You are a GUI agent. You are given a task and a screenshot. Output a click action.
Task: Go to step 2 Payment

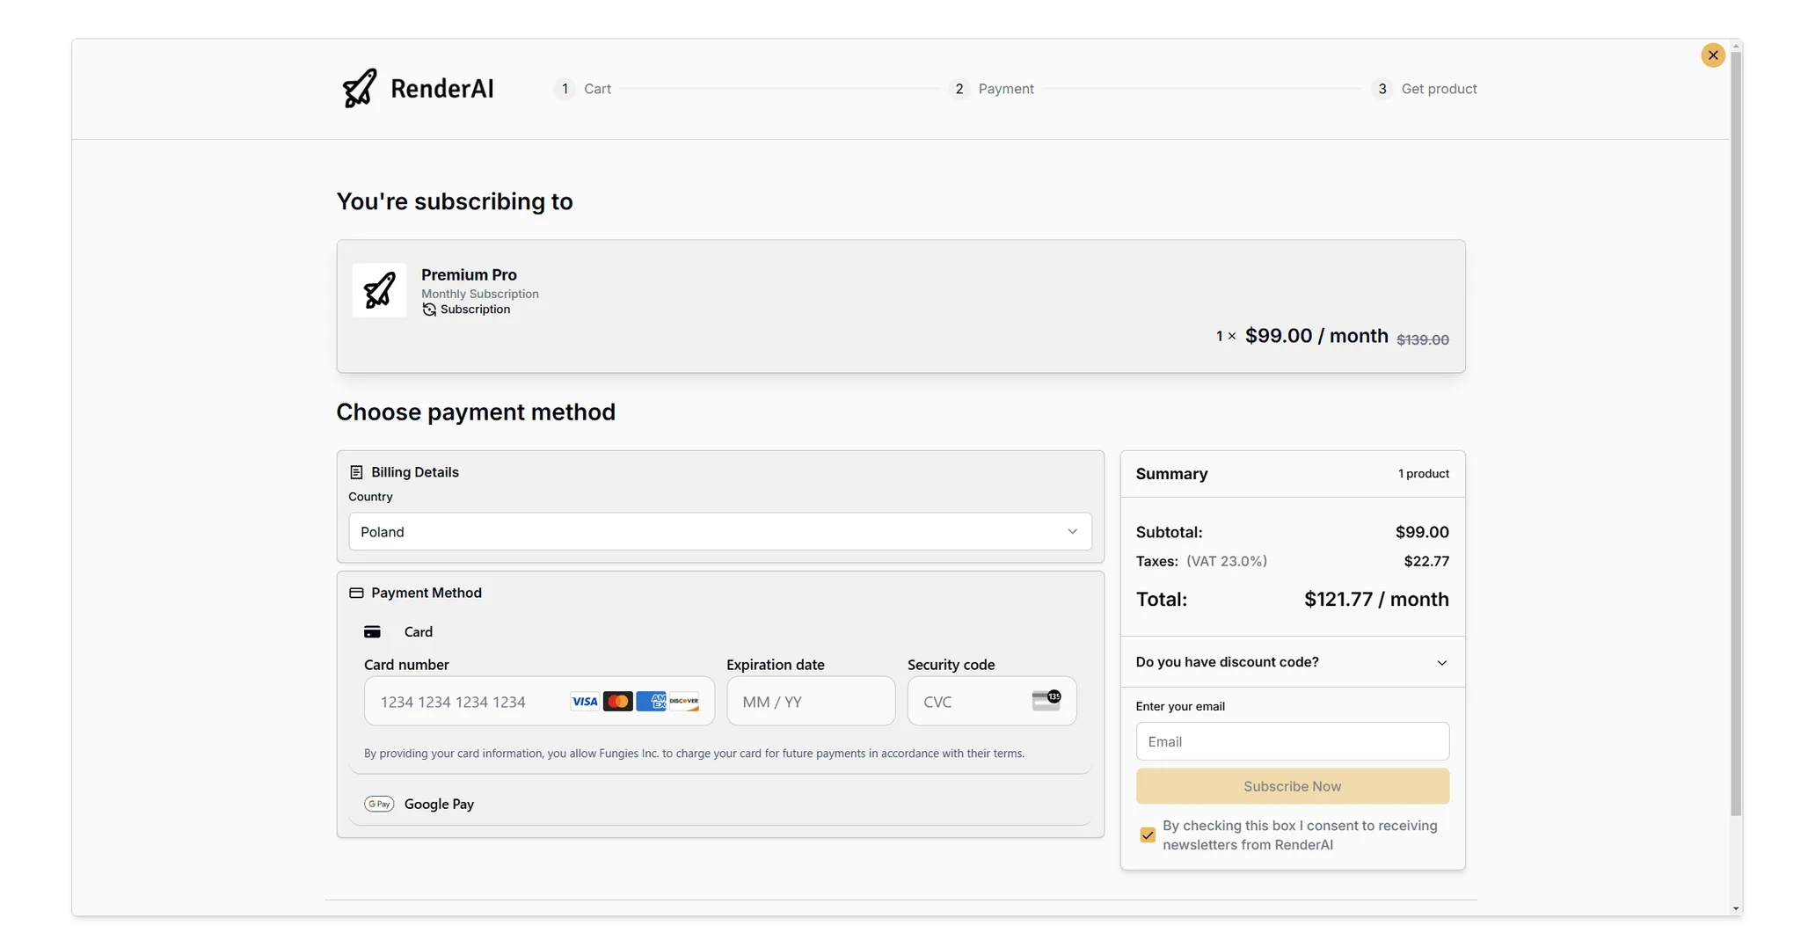(x=992, y=89)
